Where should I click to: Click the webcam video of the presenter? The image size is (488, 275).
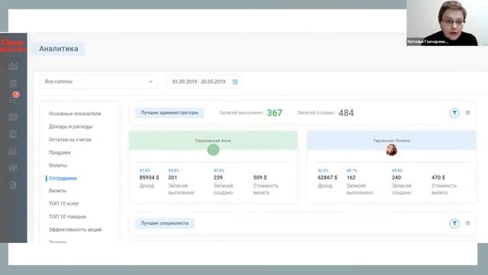point(447,23)
